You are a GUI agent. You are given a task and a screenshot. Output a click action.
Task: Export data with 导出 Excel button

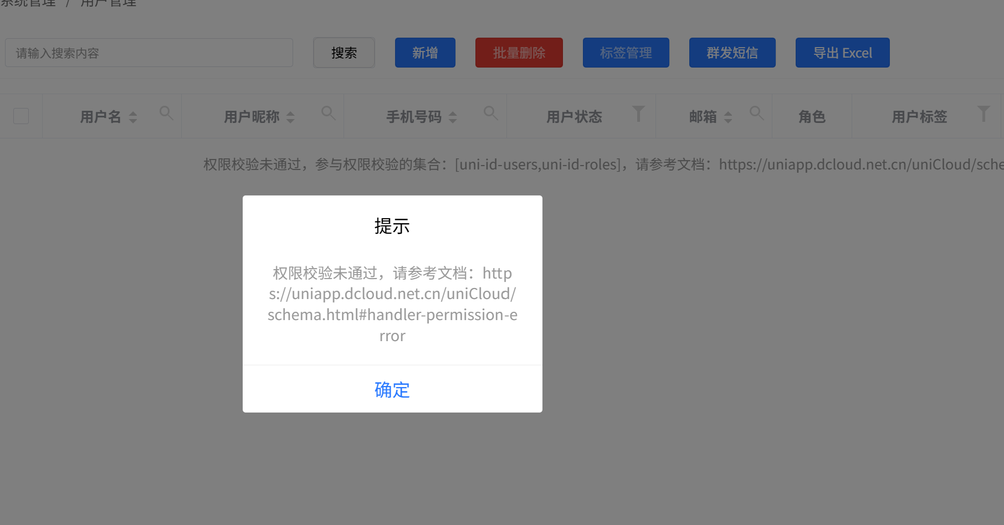(x=842, y=53)
